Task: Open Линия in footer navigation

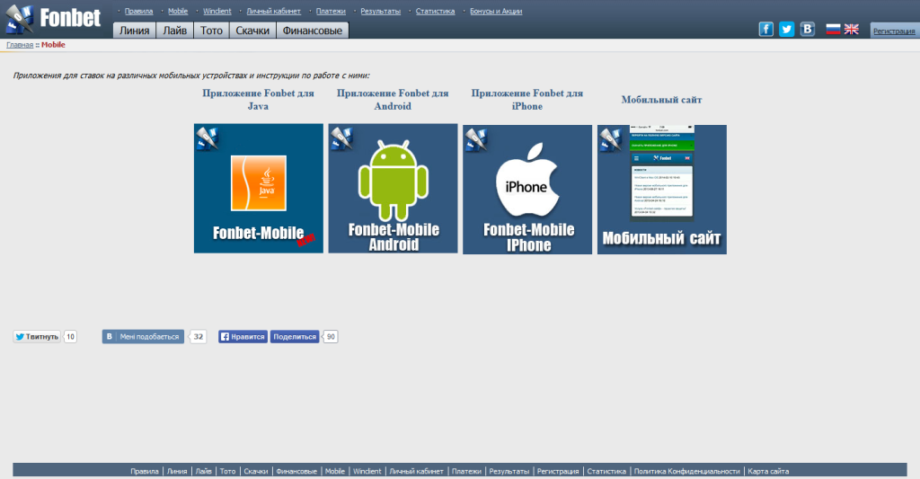Action: tap(177, 472)
